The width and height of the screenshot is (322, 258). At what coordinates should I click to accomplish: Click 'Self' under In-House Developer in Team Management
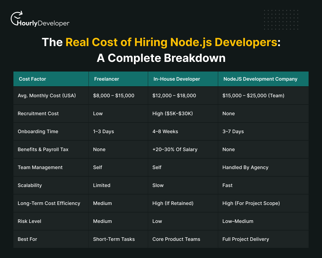[157, 167]
